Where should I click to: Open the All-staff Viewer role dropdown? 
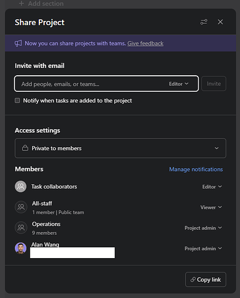(211, 207)
